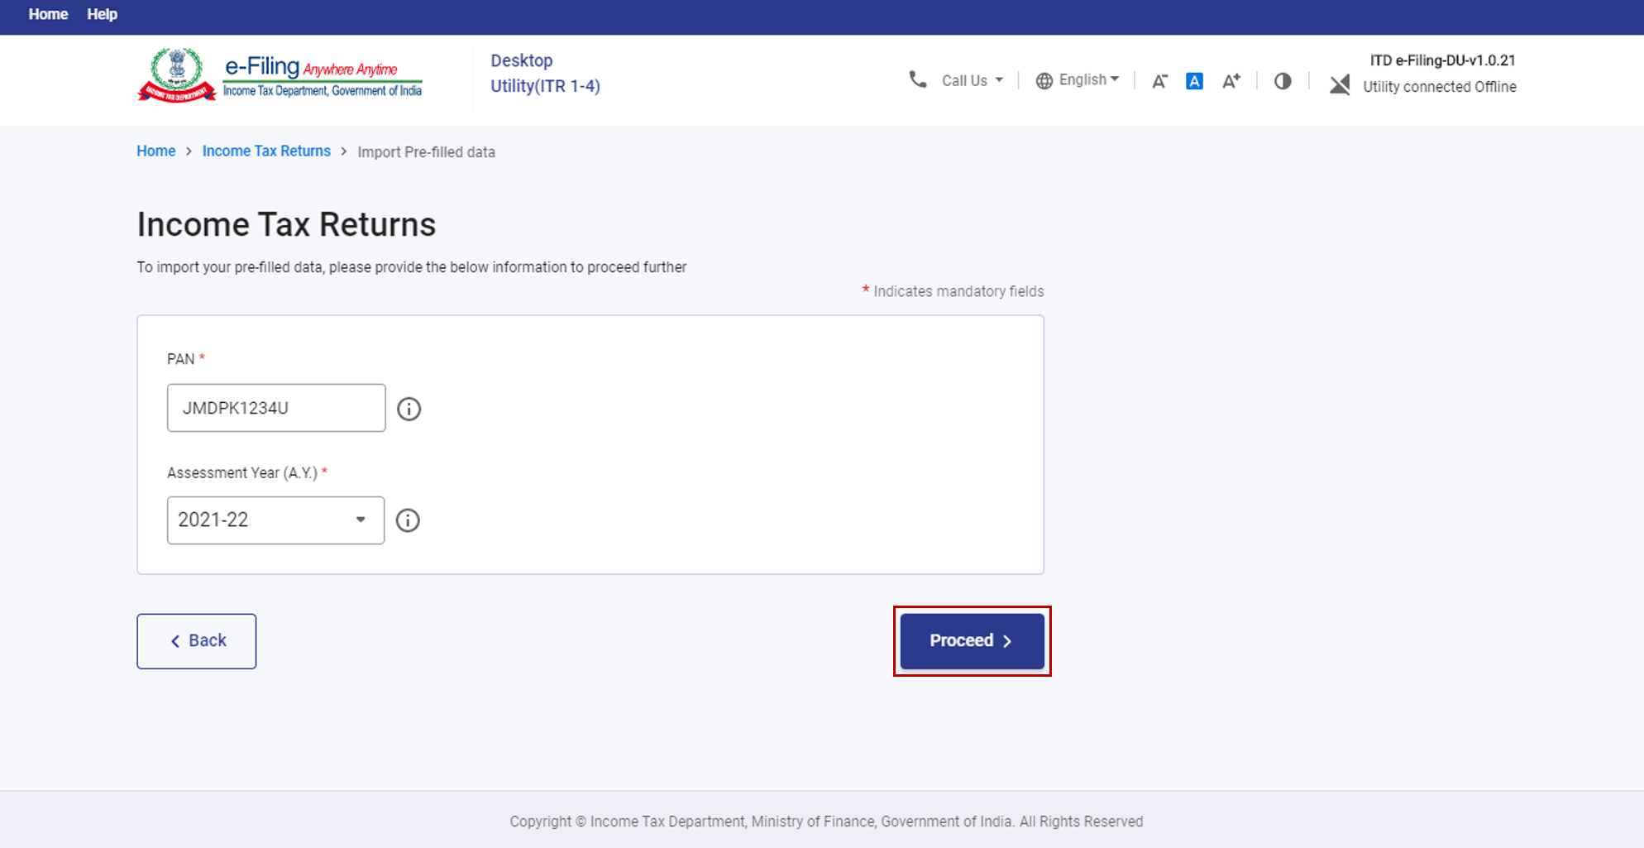The image size is (1644, 848).
Task: Go back using the Back button
Action: point(197,641)
